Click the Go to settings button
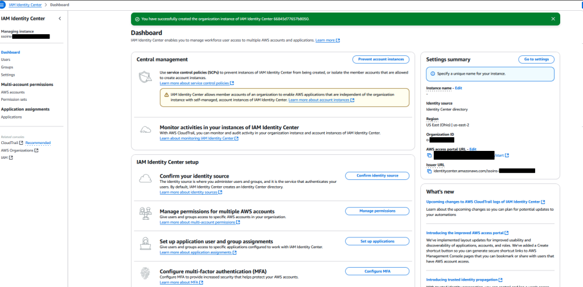Image resolution: width=583 pixels, height=287 pixels. coord(536,59)
